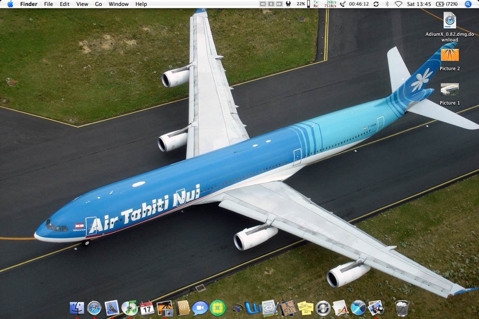Open the Trash in the Dock
The image size is (479, 319).
[402, 308]
